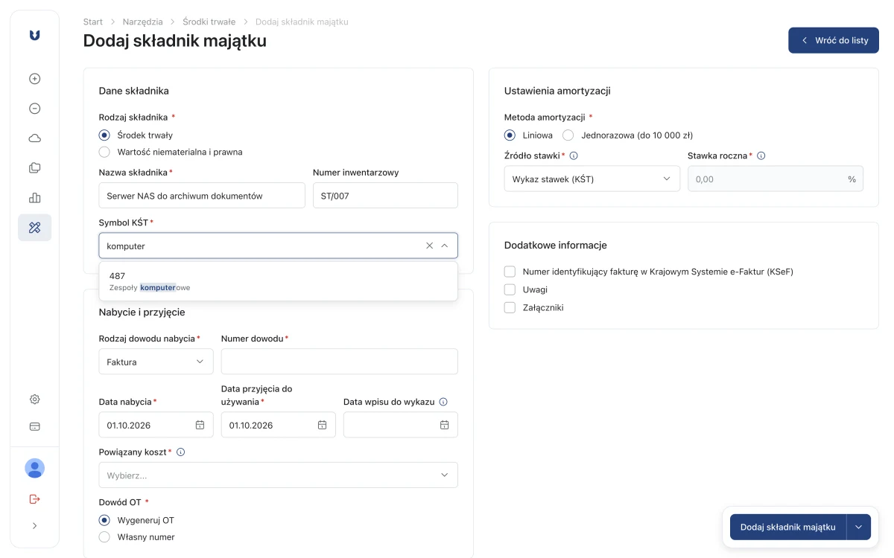The width and height of the screenshot is (894, 558).
Task: Select Wygeneruj OT radio option
Action: (x=104, y=520)
